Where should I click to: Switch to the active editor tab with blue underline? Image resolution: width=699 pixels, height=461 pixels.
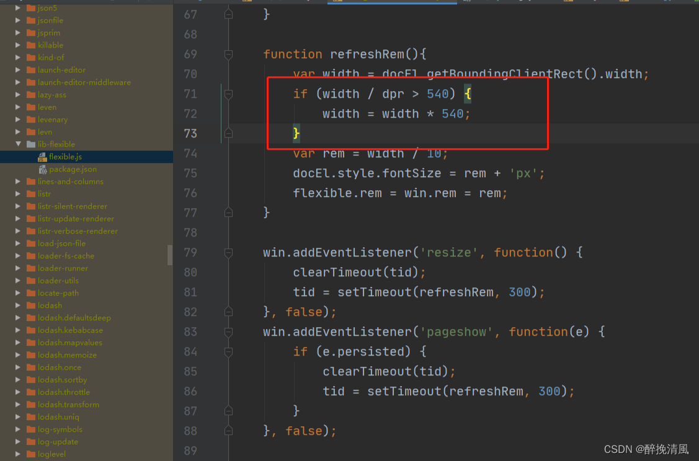point(391,2)
